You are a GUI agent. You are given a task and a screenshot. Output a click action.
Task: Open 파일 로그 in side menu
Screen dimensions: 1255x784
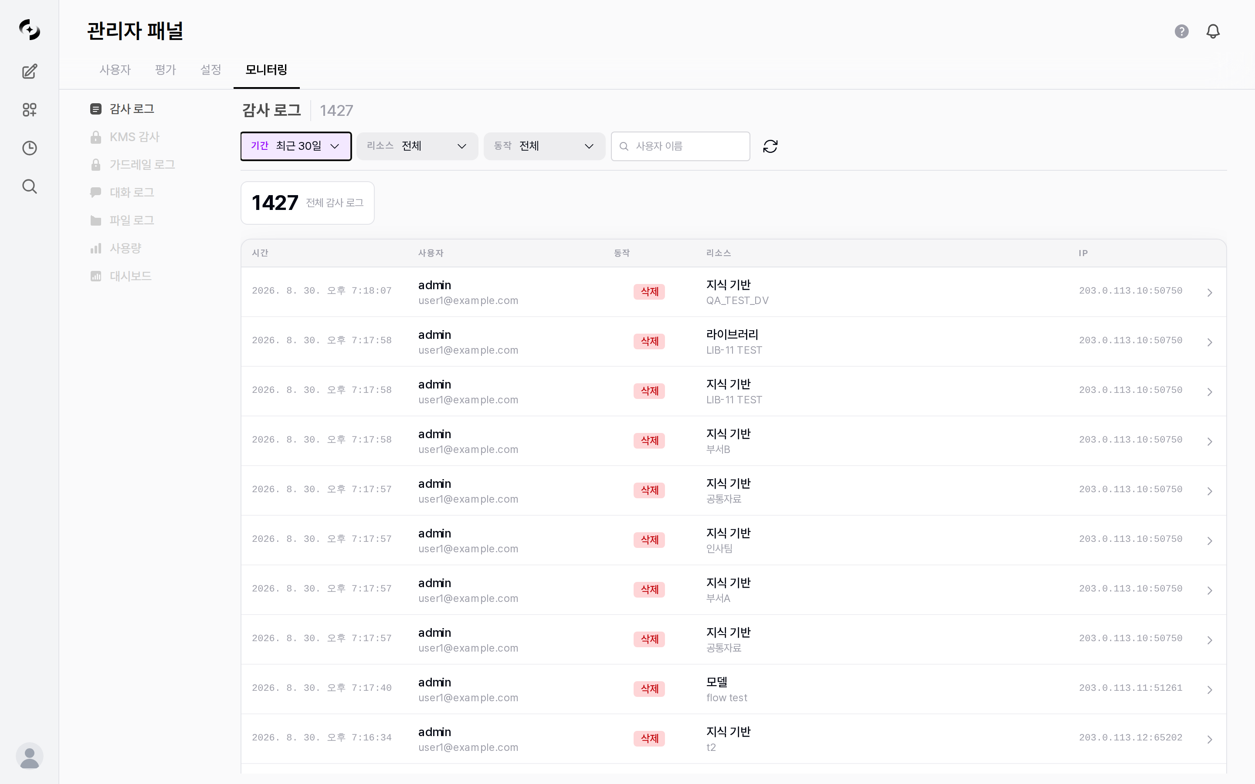[x=132, y=220]
